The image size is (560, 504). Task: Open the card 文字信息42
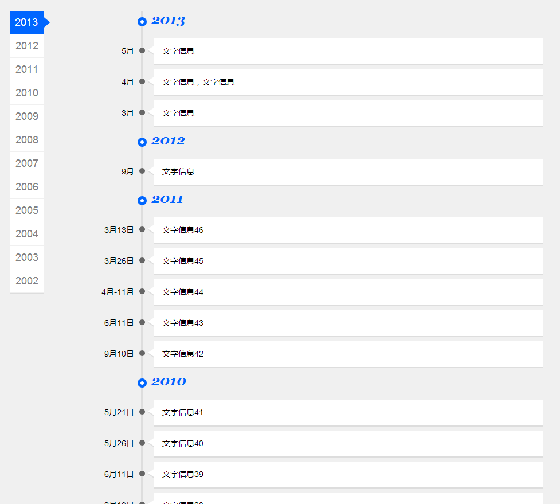tap(348, 354)
